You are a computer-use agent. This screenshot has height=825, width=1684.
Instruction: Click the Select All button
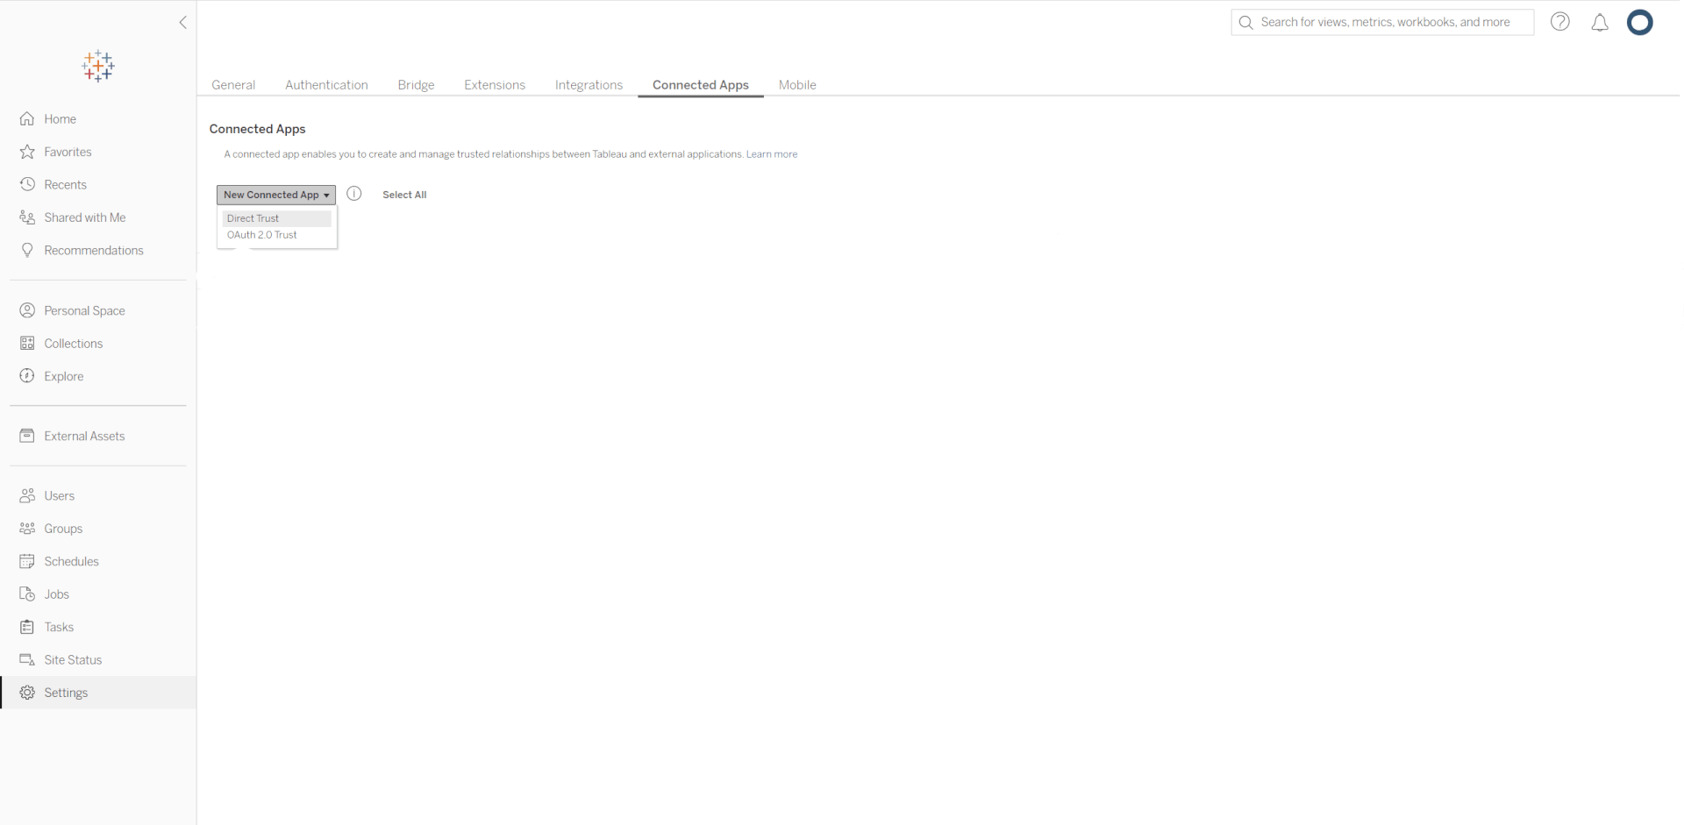pyautogui.click(x=404, y=195)
